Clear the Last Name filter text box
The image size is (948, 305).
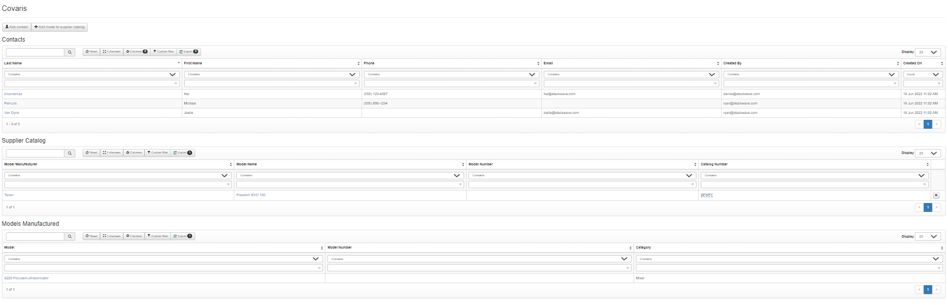point(176,83)
